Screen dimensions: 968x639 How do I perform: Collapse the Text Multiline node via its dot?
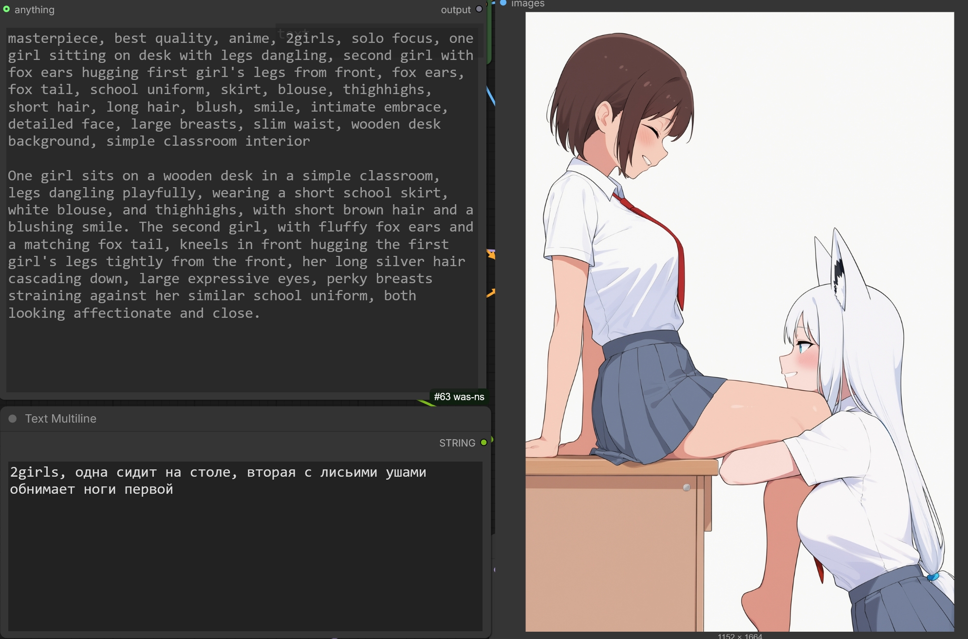click(13, 419)
